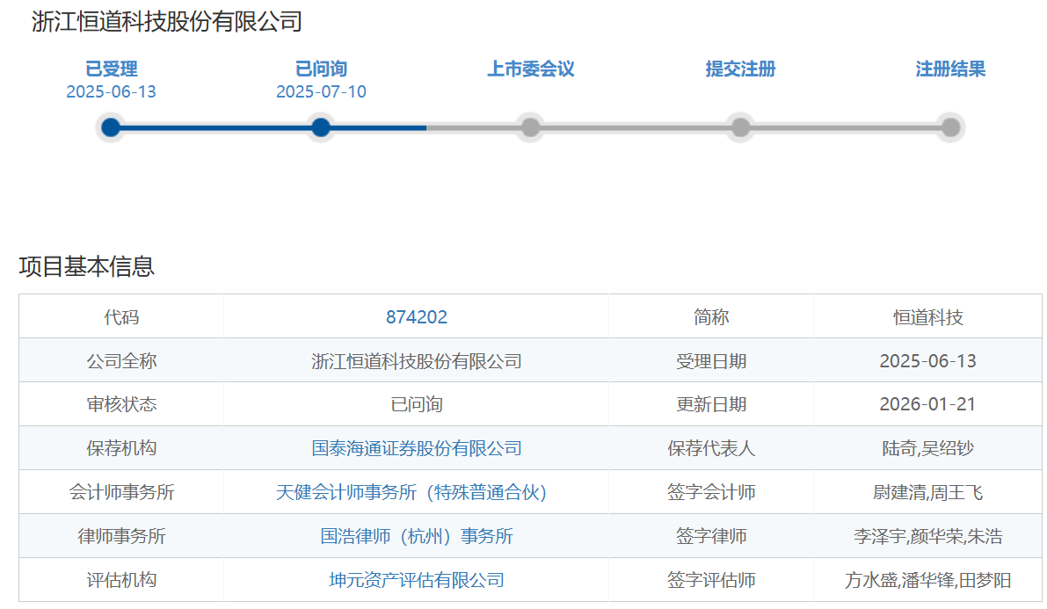The width and height of the screenshot is (1047, 609).
Task: Open the 国泰海通证券股份有限公司 sponsor link
Action: [416, 448]
